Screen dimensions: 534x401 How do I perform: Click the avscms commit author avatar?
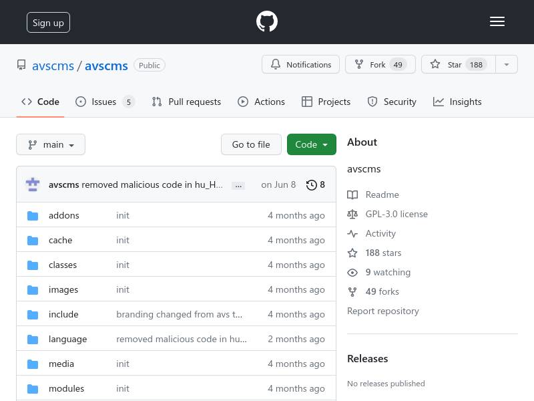point(33,184)
